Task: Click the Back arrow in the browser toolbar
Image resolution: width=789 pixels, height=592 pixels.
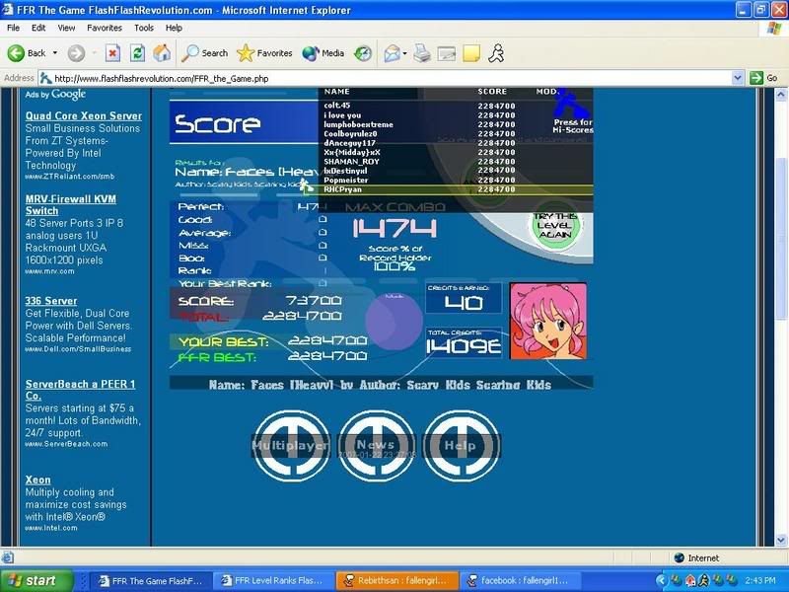Action: tap(18, 53)
